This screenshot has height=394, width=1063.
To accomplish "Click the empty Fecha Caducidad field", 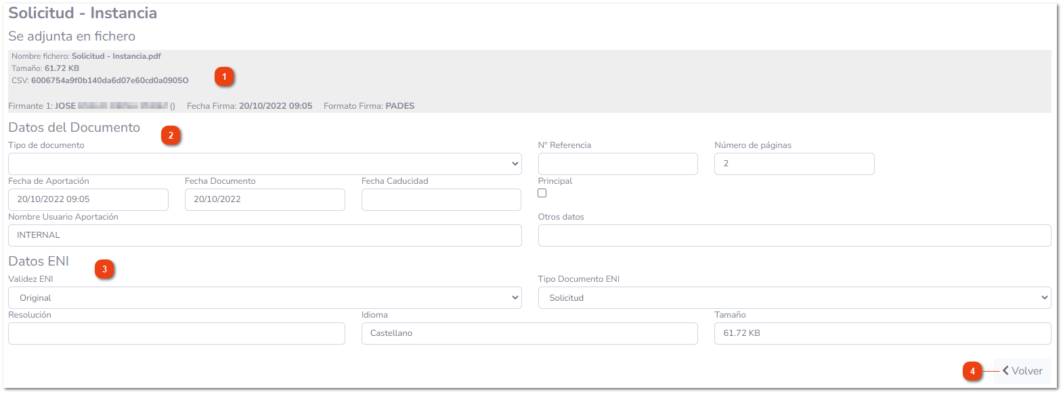I will (x=441, y=199).
